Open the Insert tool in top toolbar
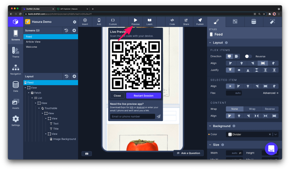Image resolution: width=290 pixels, height=170 pixels. tap(85, 22)
